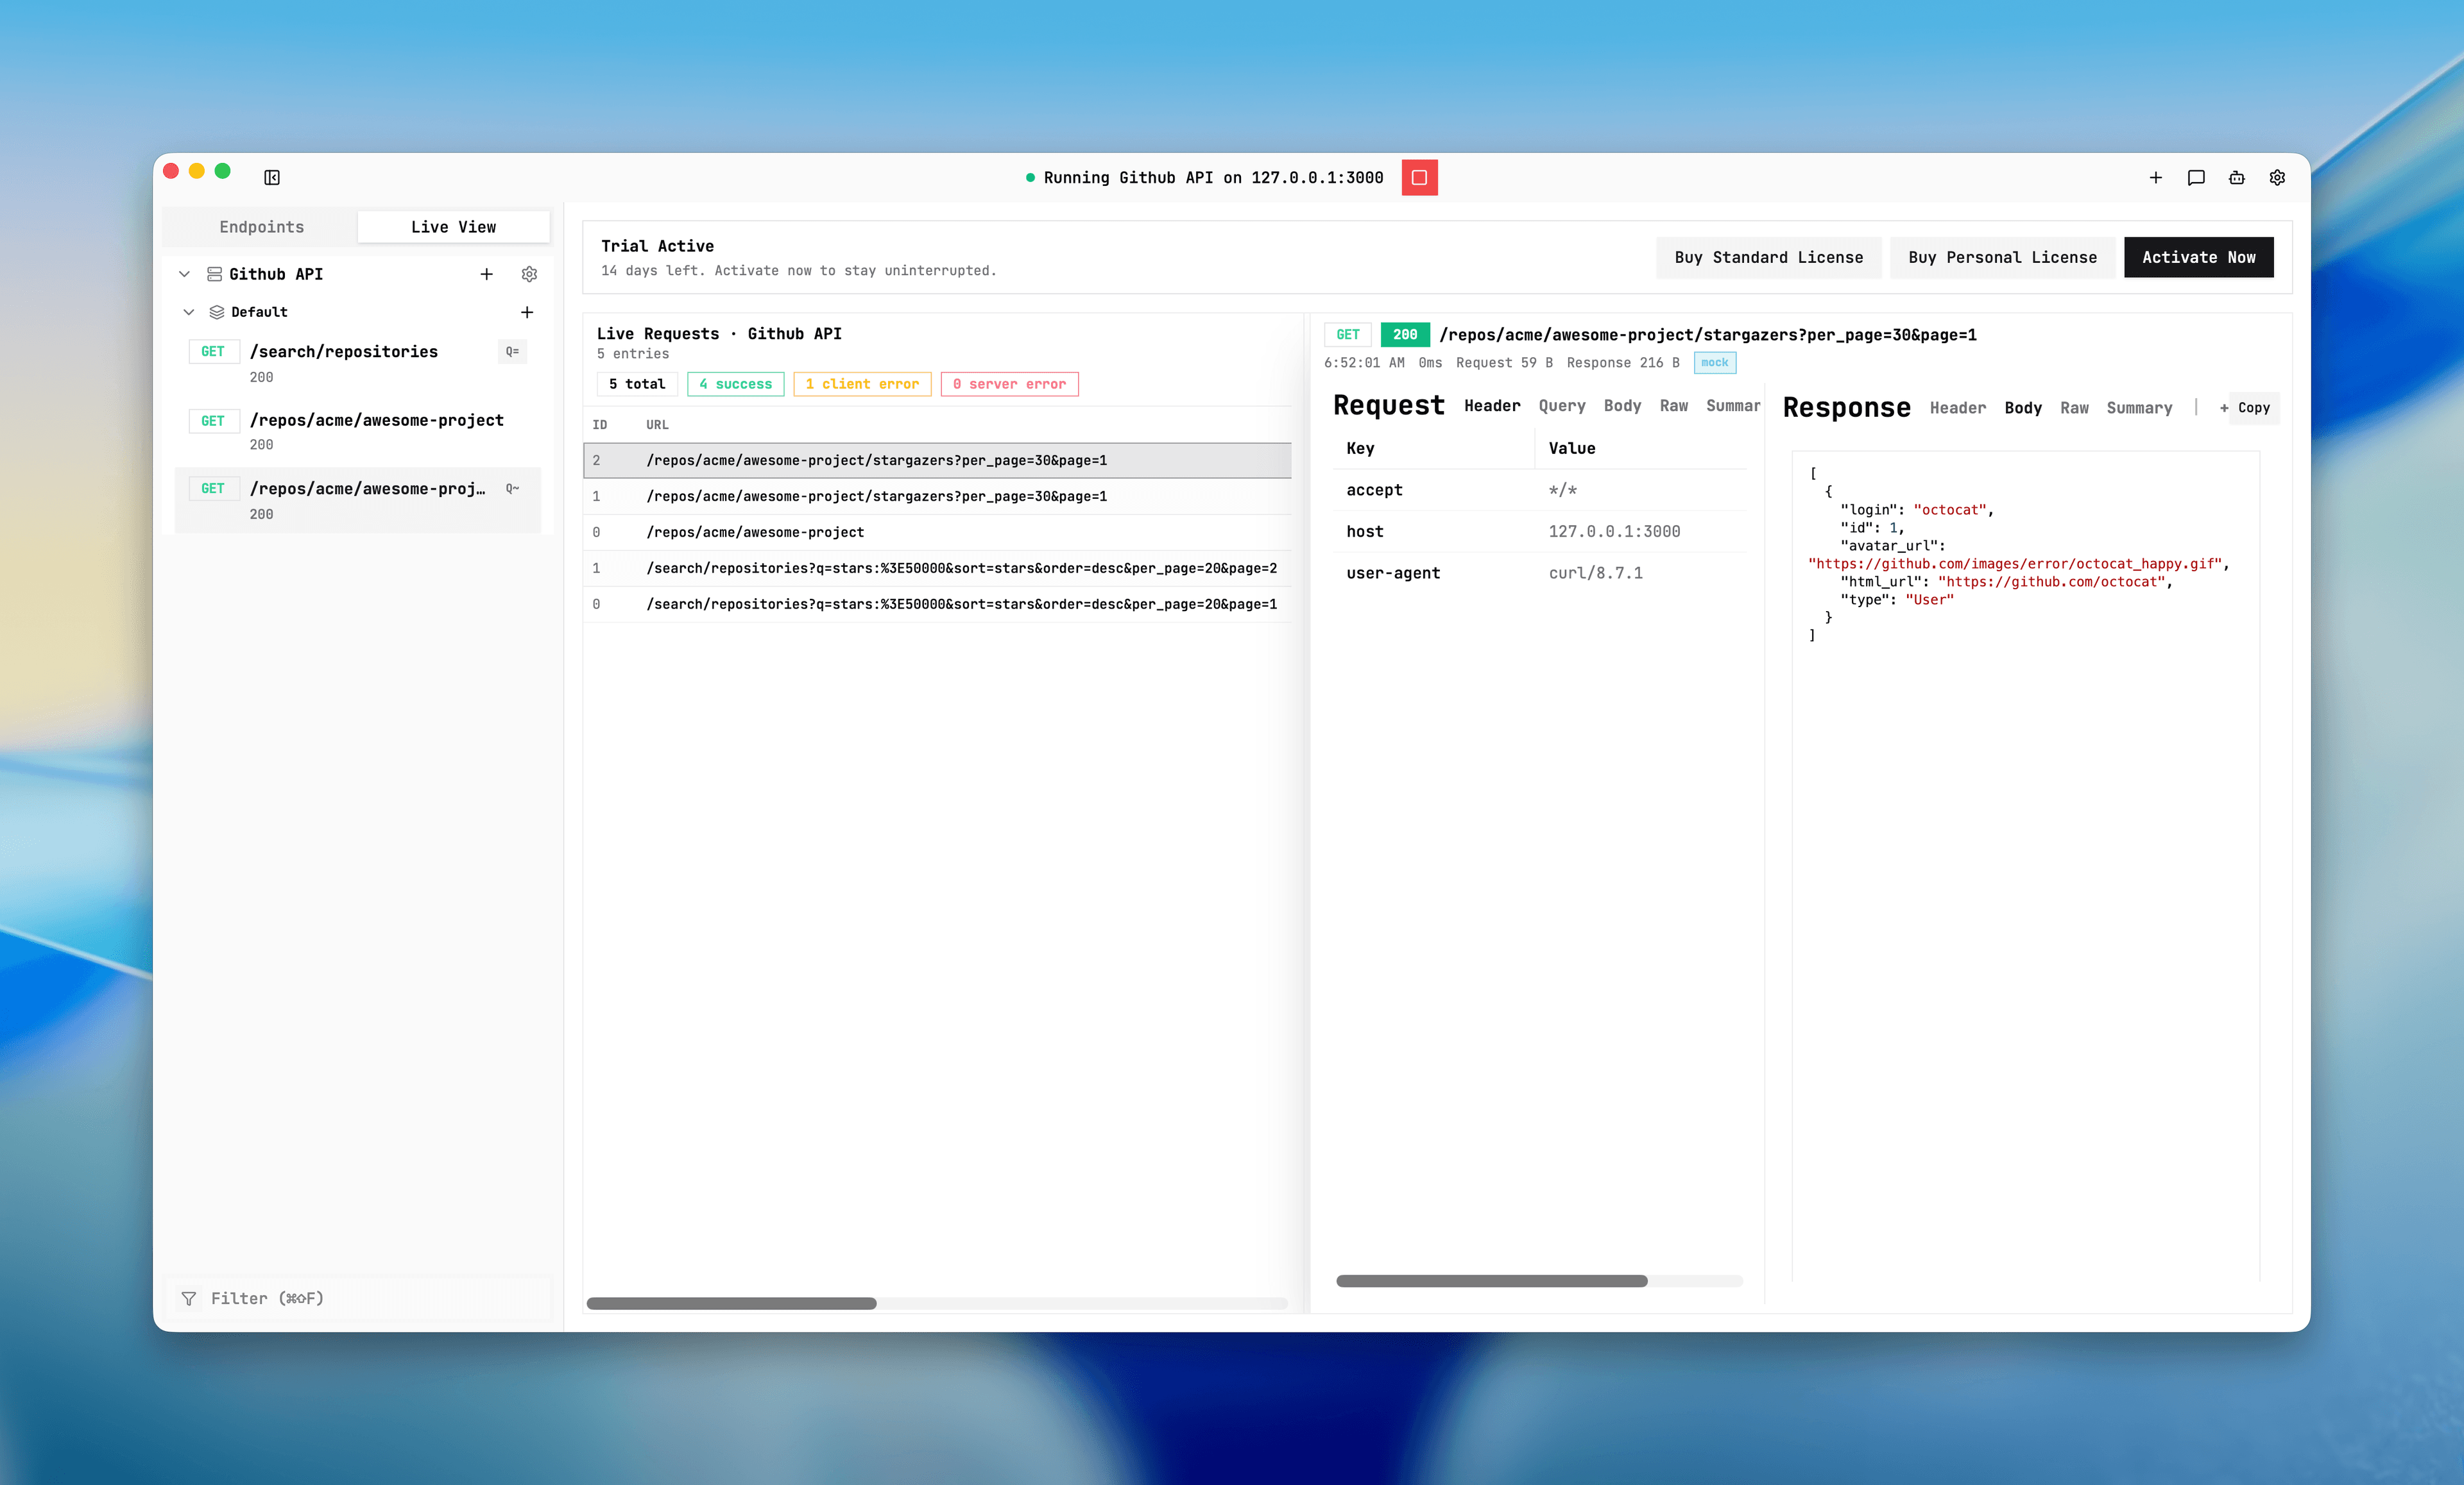The height and width of the screenshot is (1485, 2464).
Task: Toggle the '0 server error' filter chip
Action: [x=1009, y=383]
